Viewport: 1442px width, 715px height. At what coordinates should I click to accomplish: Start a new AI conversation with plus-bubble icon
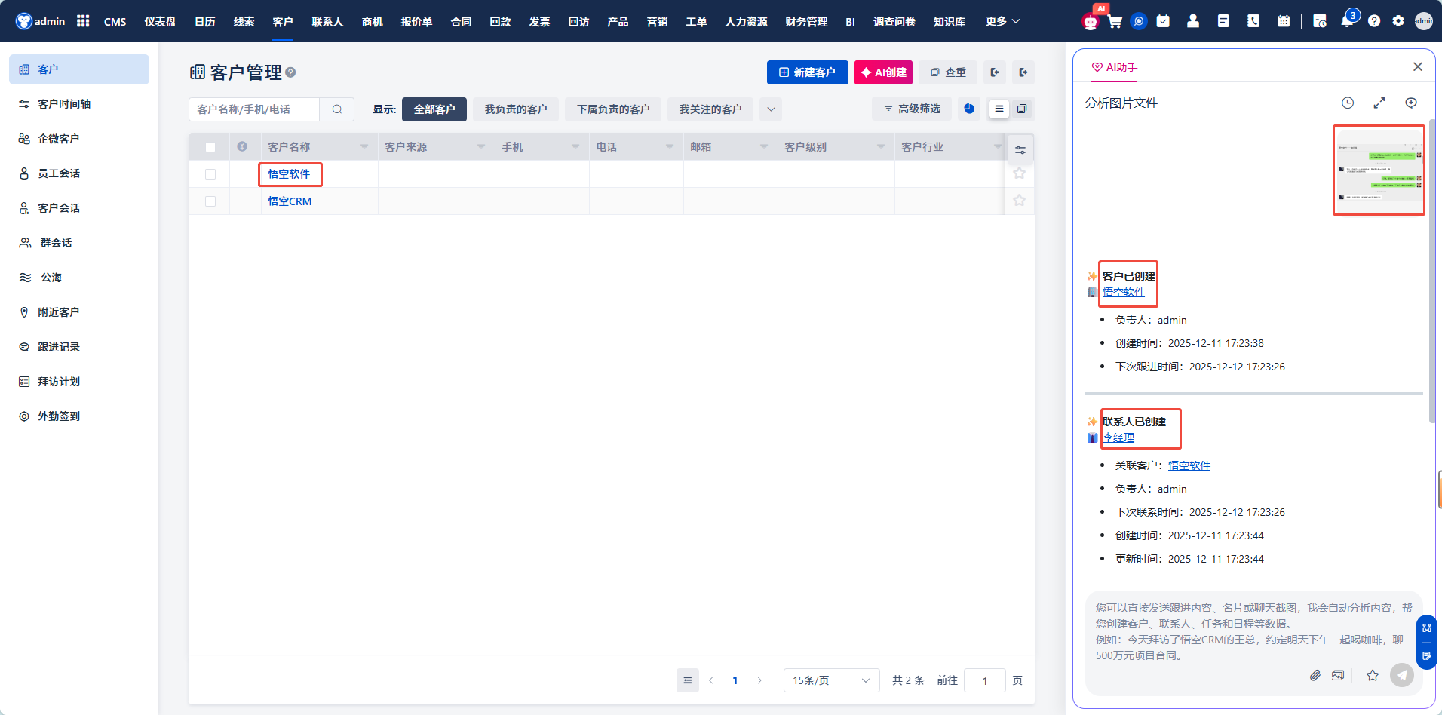coord(1411,103)
